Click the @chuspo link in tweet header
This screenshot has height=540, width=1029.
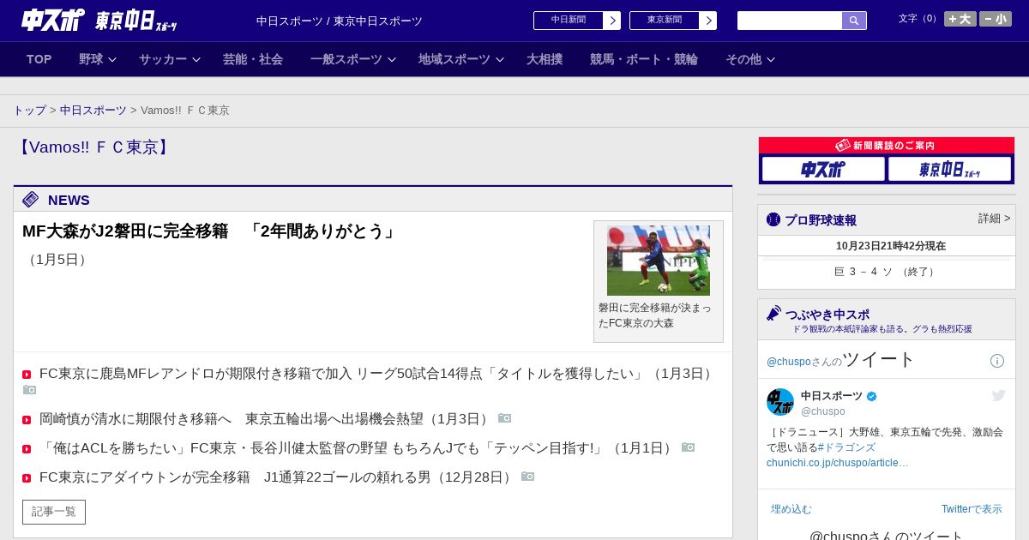(789, 362)
